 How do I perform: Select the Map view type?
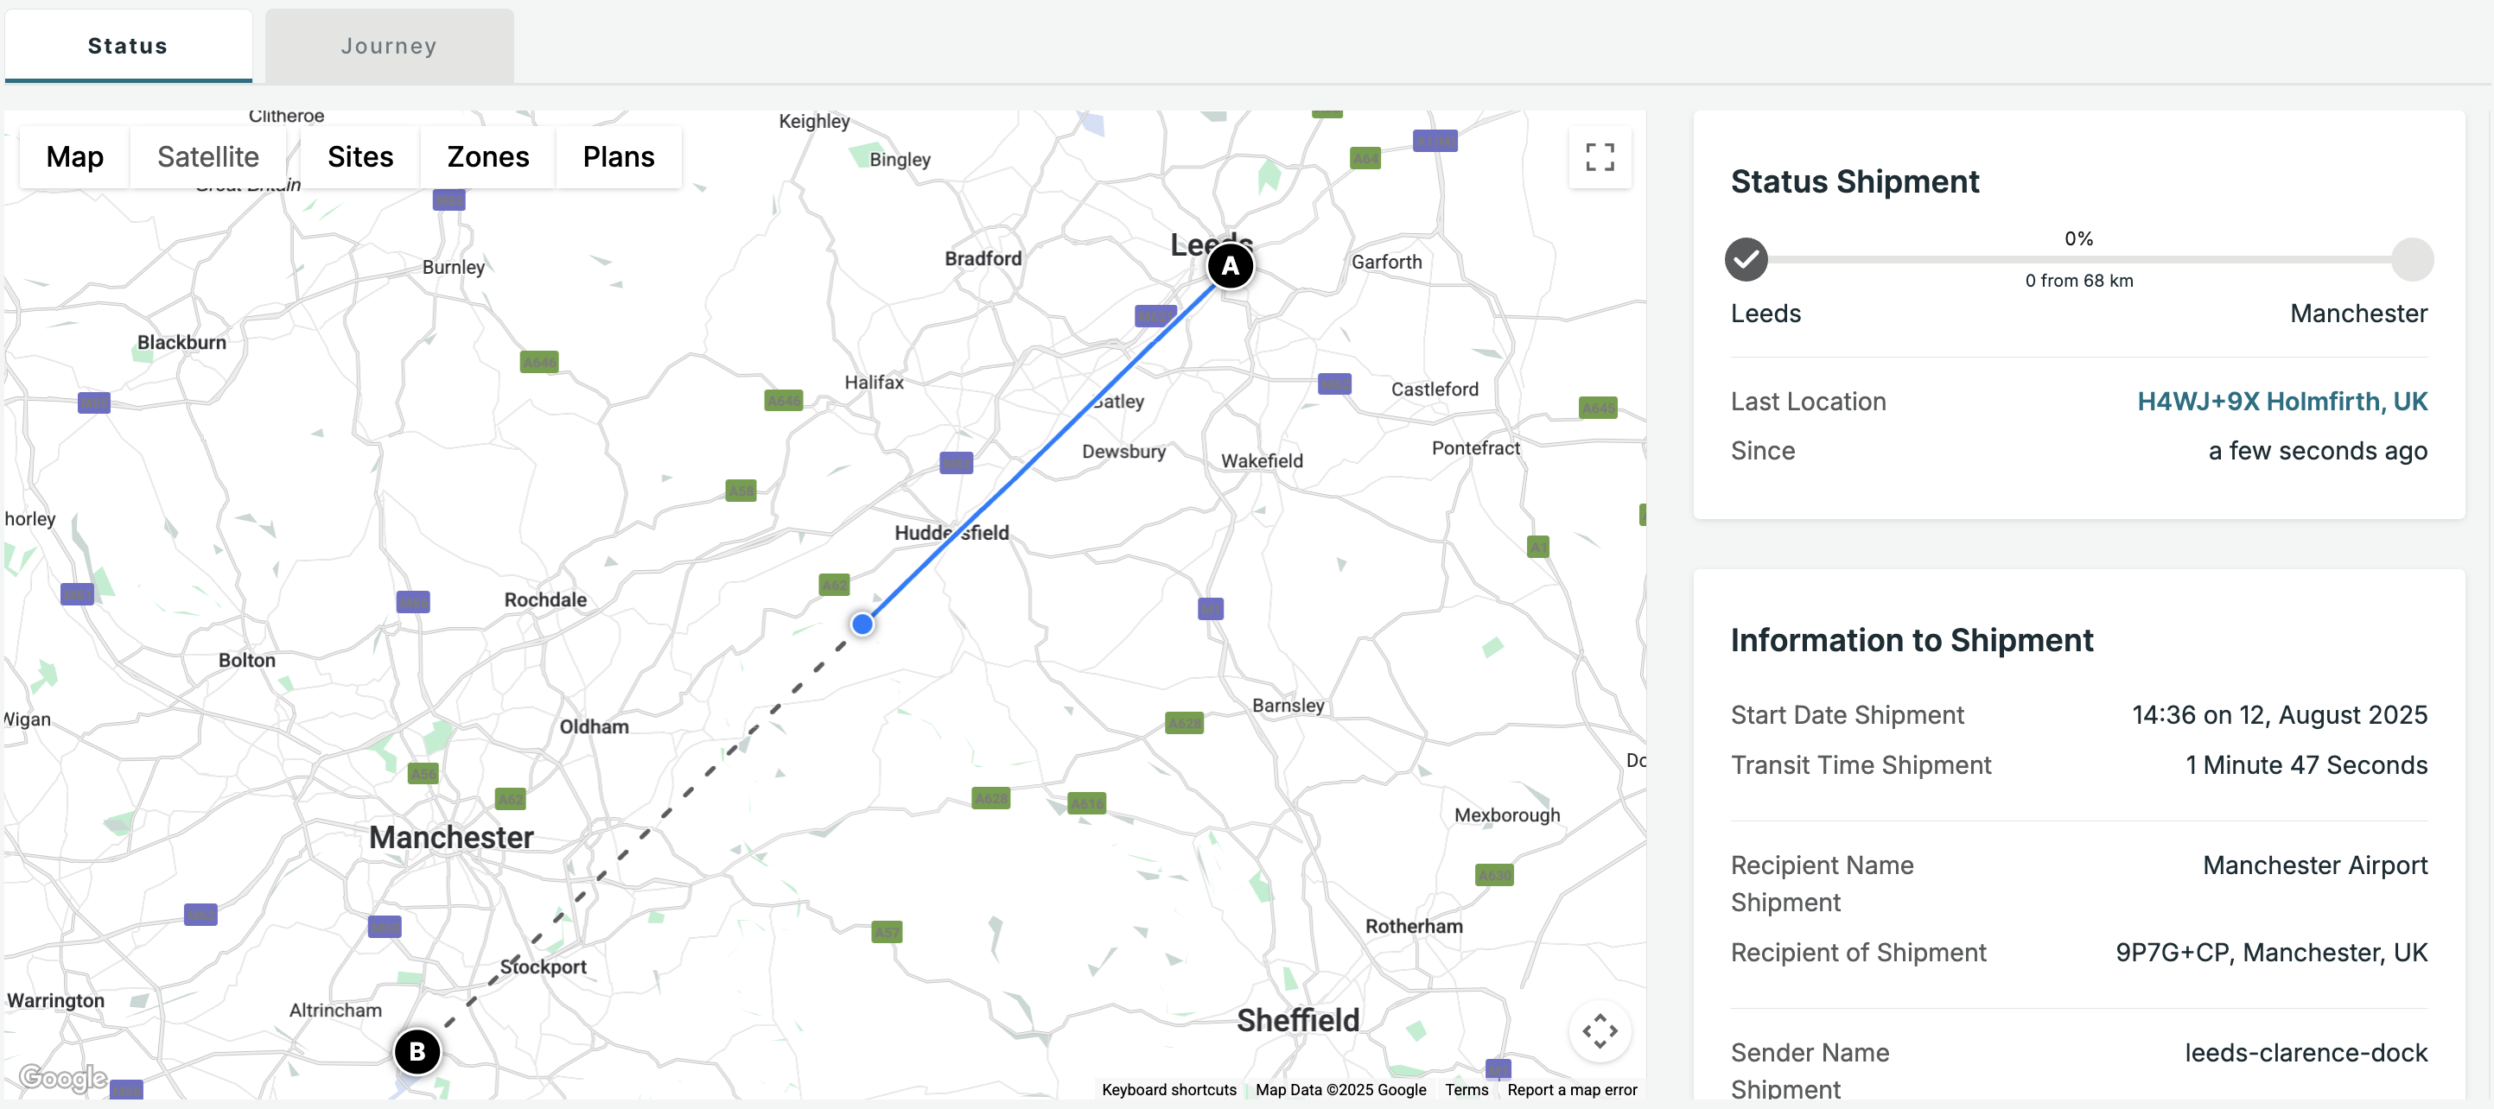click(74, 157)
